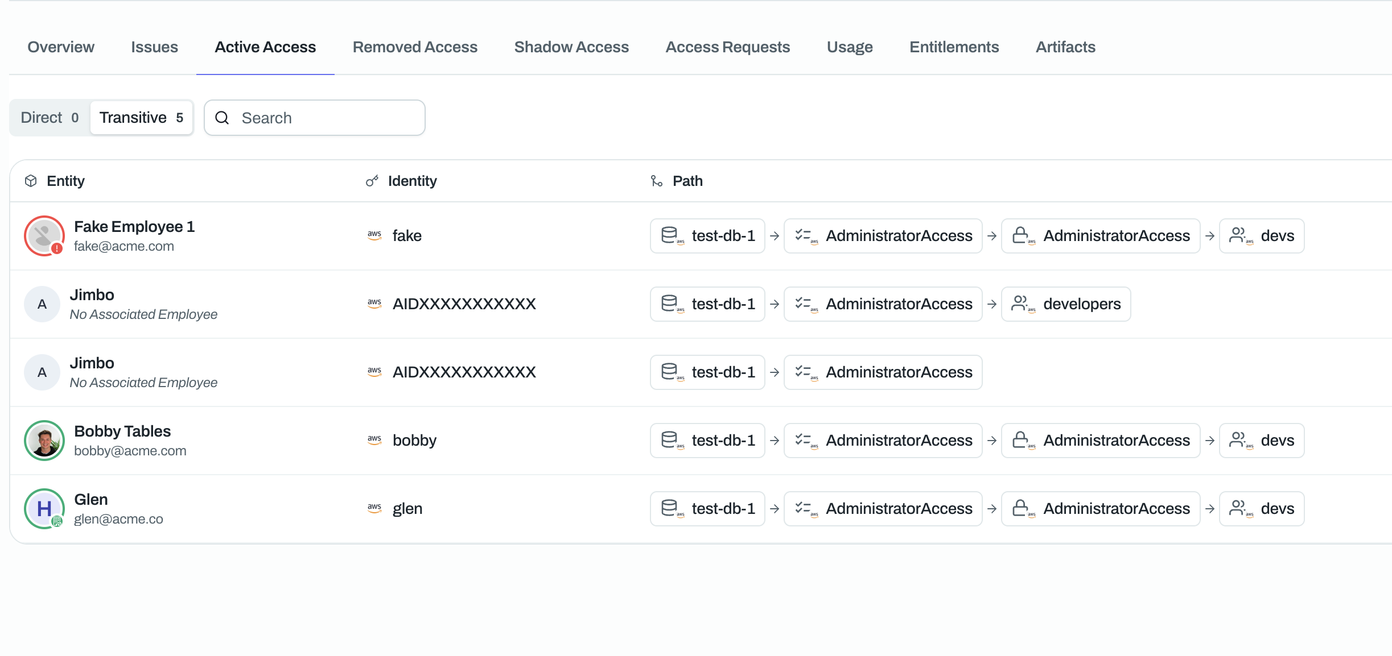
Task: Open the Shadow Access tab
Action: [x=571, y=47]
